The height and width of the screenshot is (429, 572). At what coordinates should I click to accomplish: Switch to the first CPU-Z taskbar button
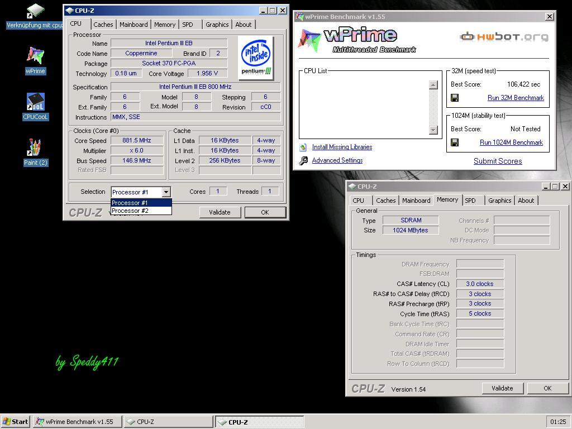point(168,422)
